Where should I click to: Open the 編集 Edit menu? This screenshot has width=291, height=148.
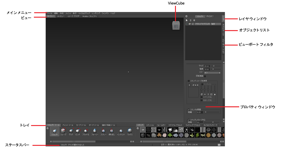click(x=56, y=14)
